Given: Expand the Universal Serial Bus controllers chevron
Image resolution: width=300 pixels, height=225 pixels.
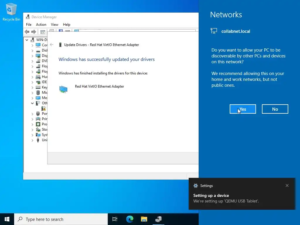Looking at the screenshot, I should click(32, 140).
